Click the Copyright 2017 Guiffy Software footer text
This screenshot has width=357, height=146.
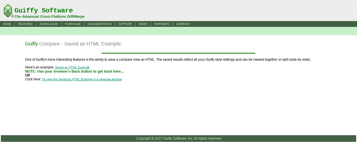179,139
